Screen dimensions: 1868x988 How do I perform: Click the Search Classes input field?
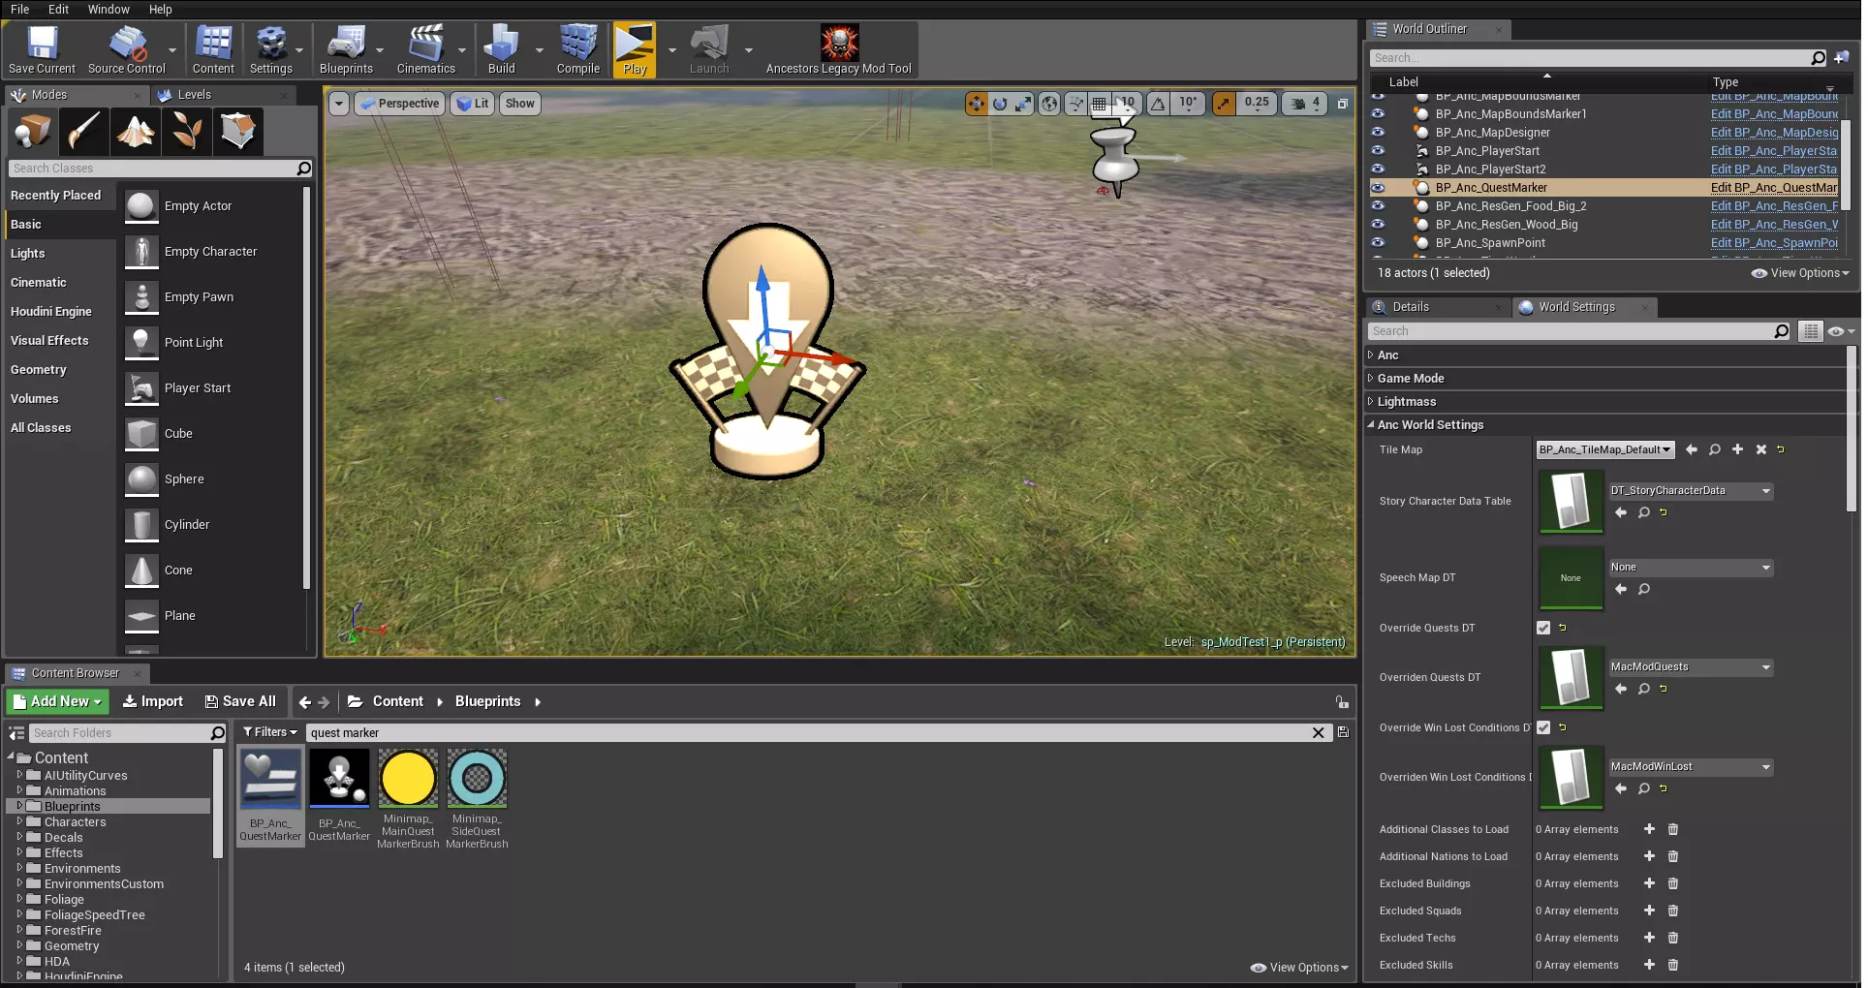[x=153, y=169]
